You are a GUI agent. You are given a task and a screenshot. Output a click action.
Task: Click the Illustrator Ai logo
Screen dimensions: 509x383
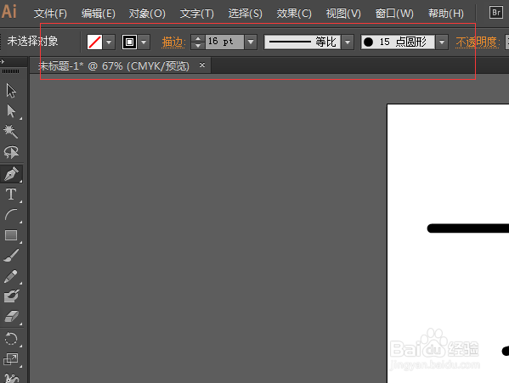9,12
